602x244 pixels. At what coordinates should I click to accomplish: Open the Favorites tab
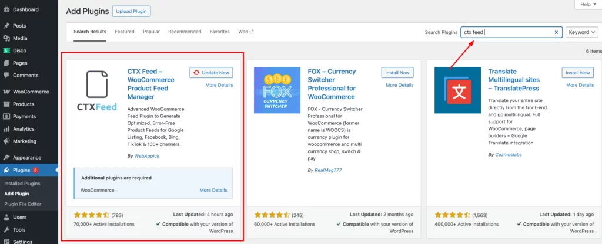click(x=219, y=32)
